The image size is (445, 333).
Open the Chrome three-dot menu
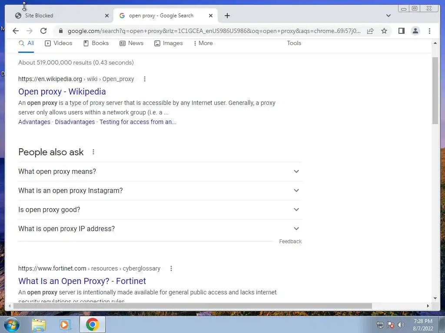429,31
